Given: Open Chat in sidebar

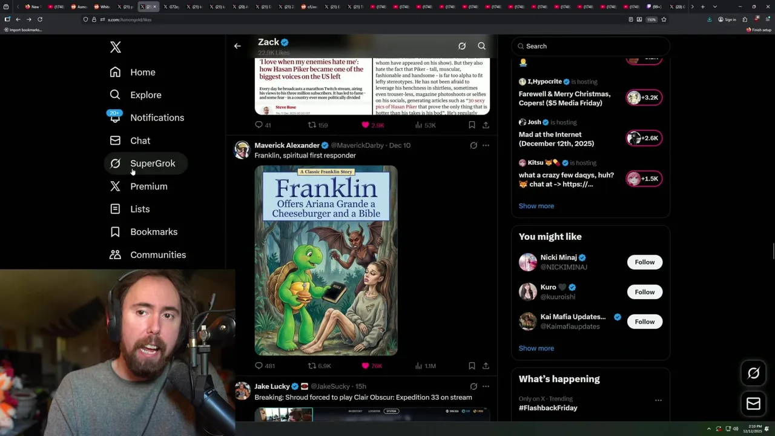Looking at the screenshot, I should [130, 140].
